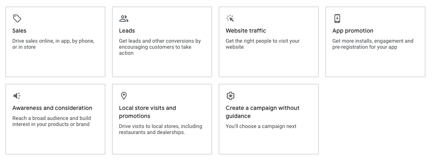Select the Sales campaign objective heading

[19, 31]
